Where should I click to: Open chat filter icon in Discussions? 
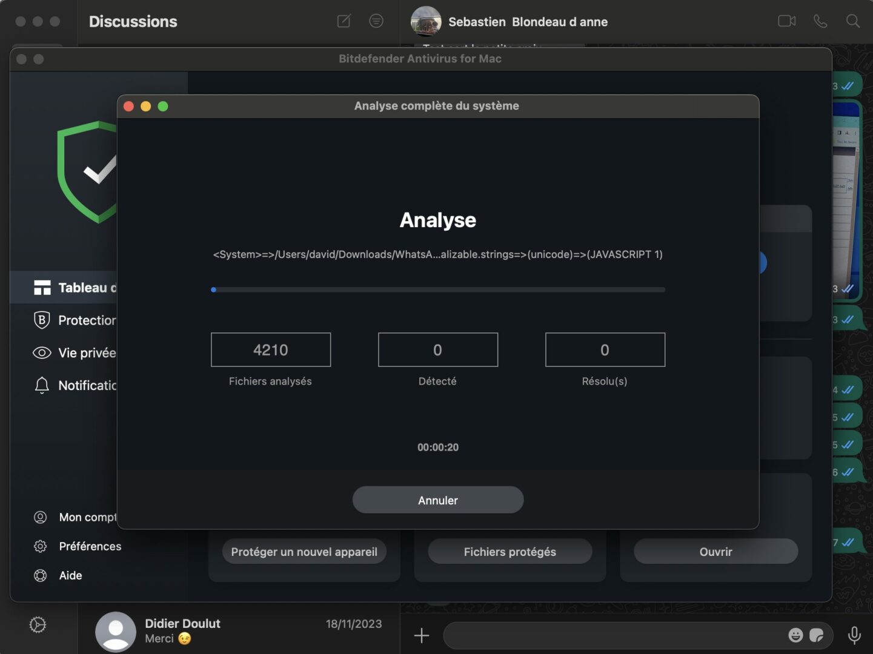tap(376, 21)
